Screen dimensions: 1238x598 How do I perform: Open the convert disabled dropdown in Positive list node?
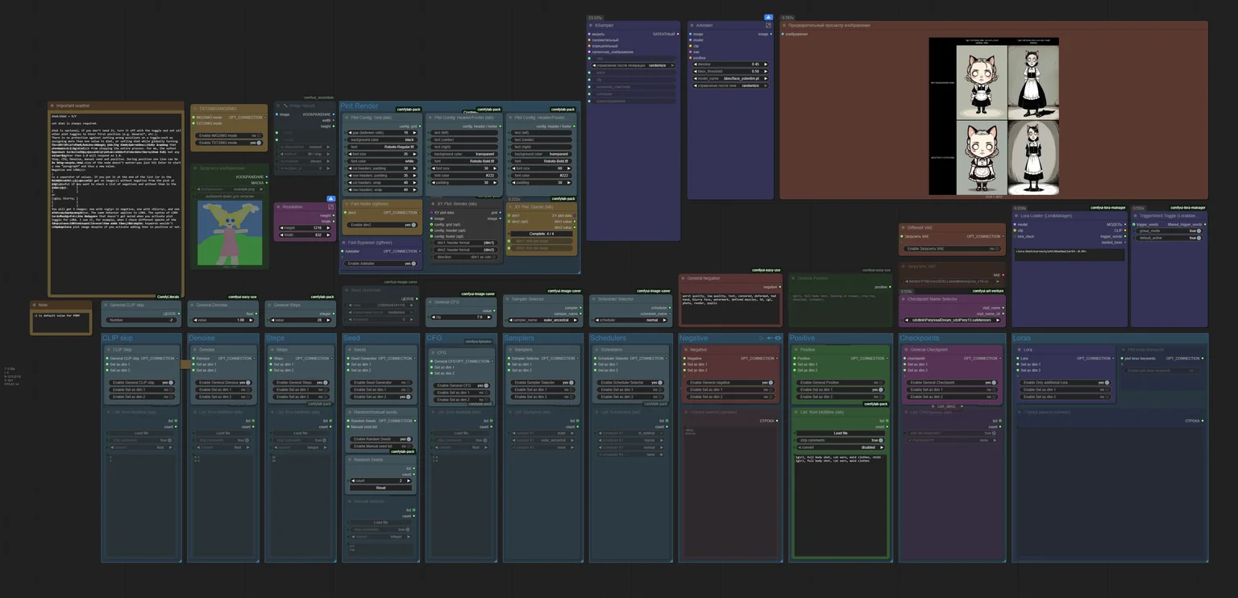tap(841, 447)
